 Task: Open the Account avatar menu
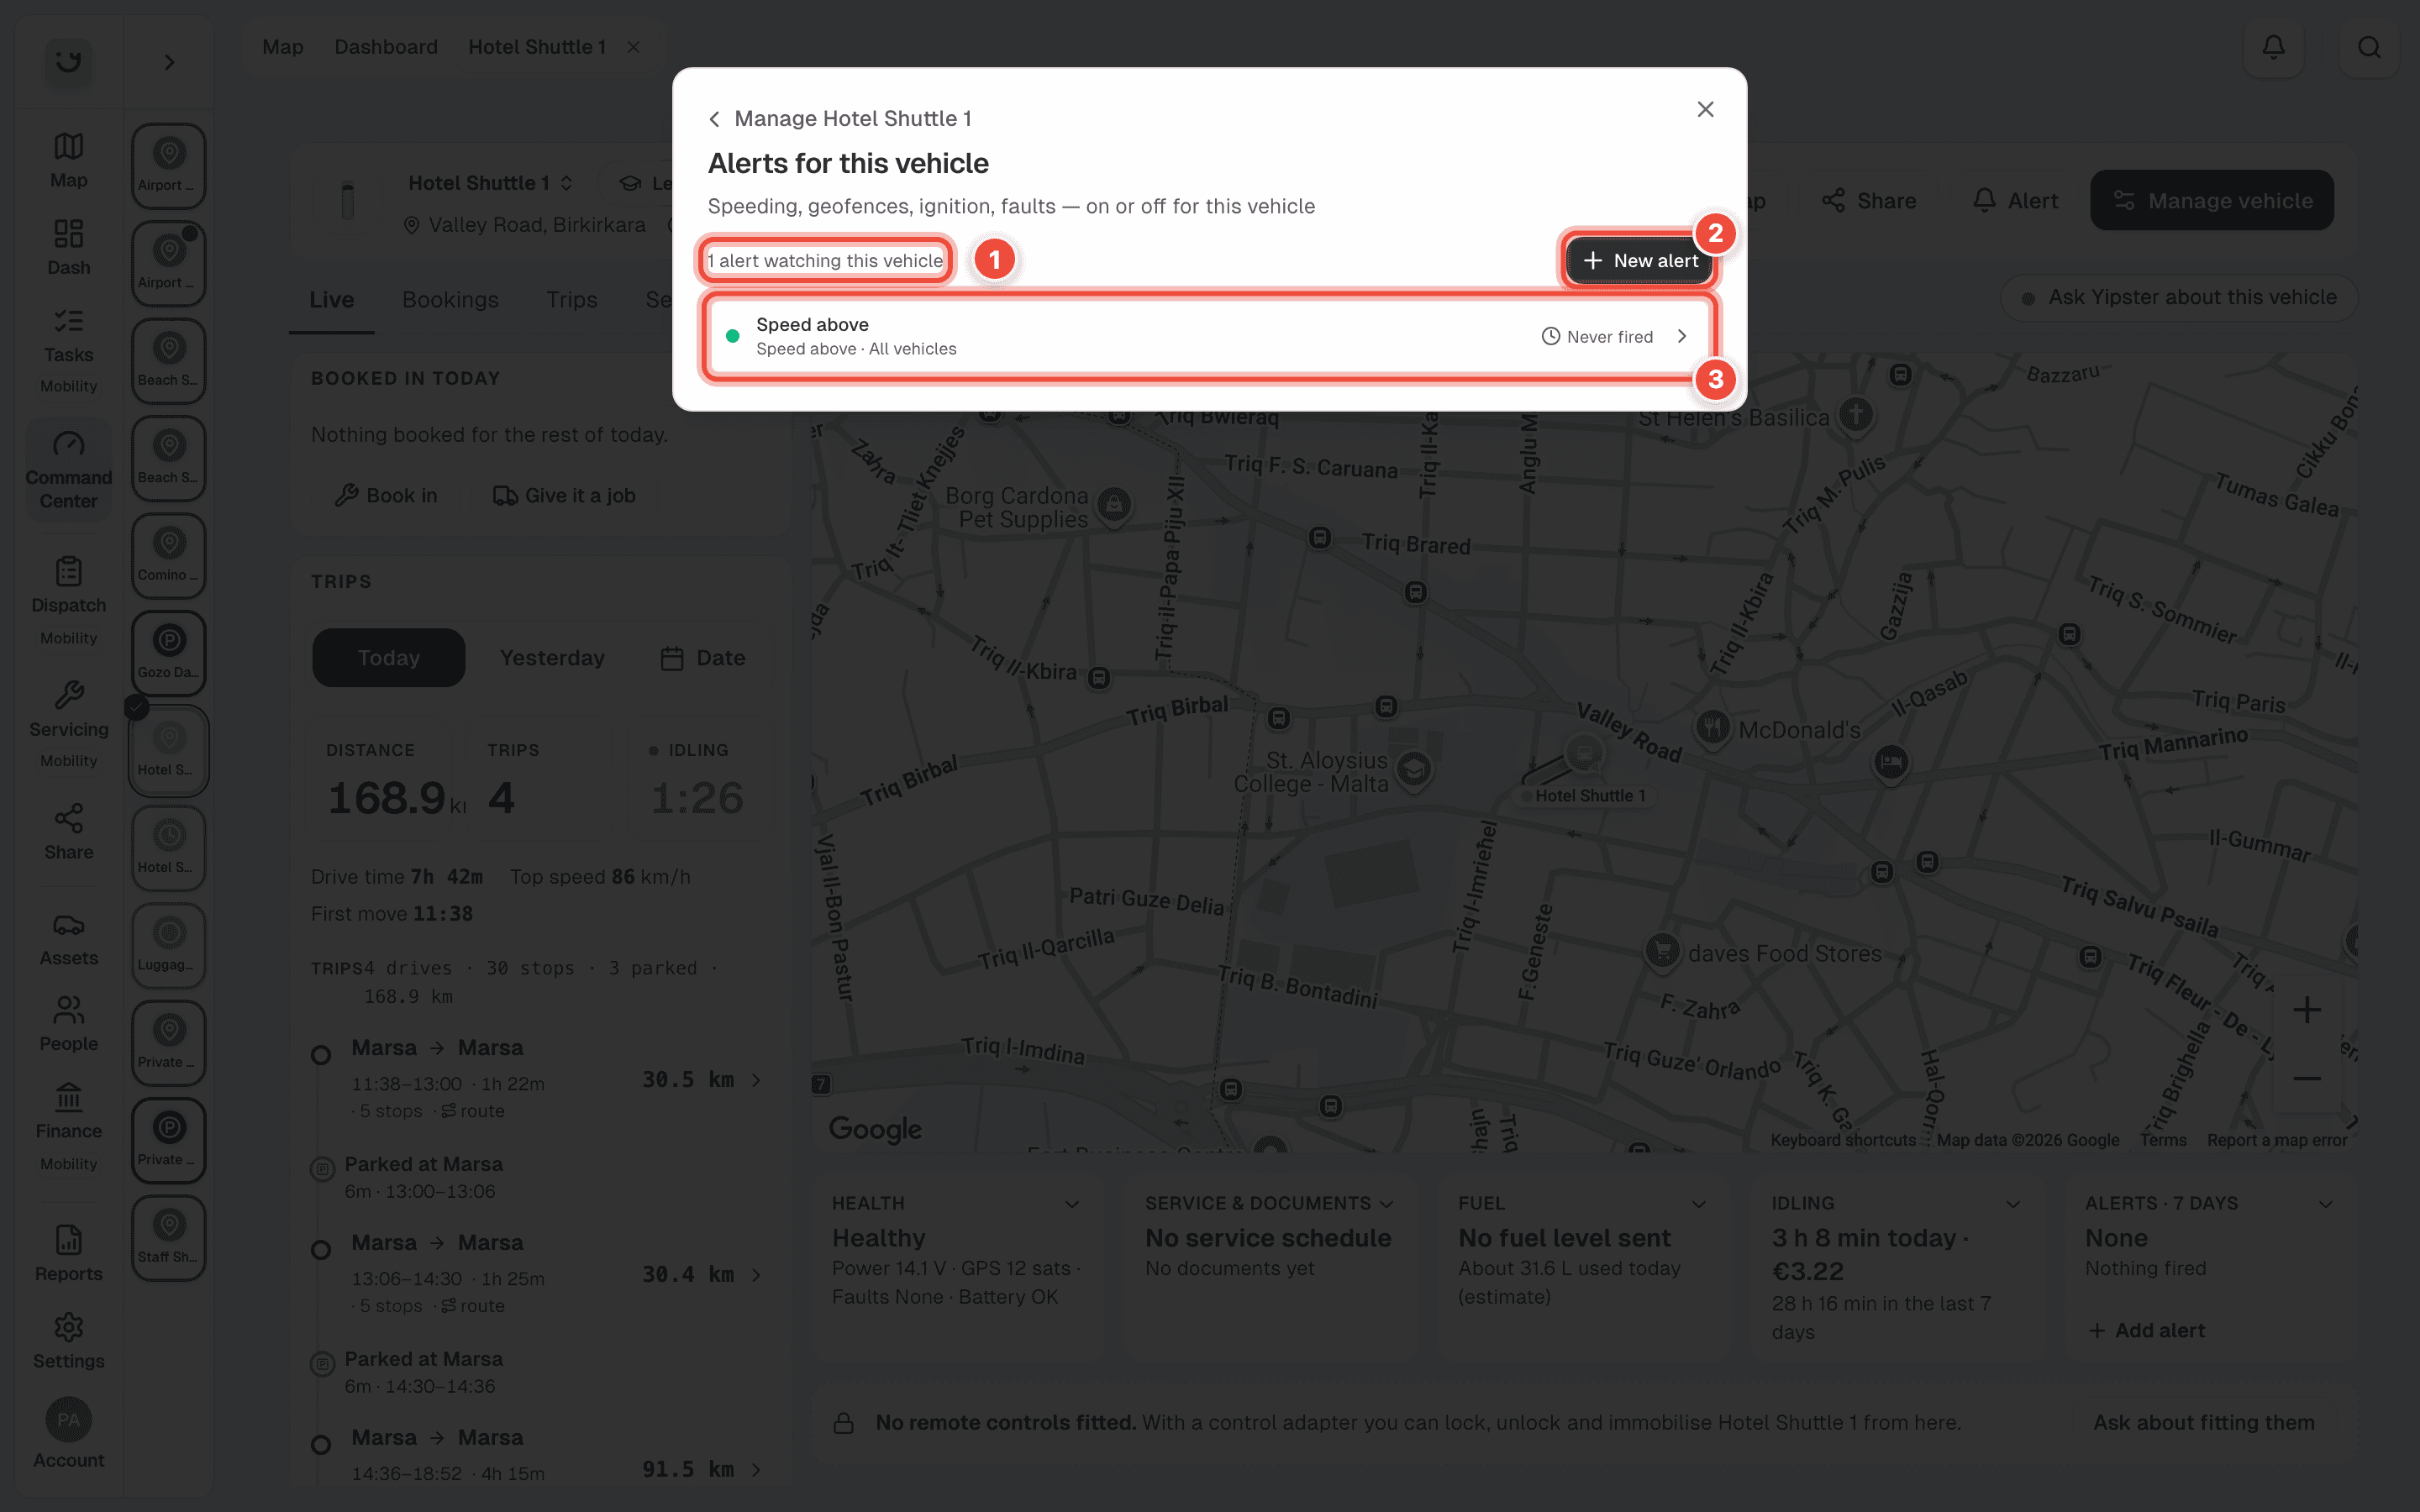pos(68,1433)
